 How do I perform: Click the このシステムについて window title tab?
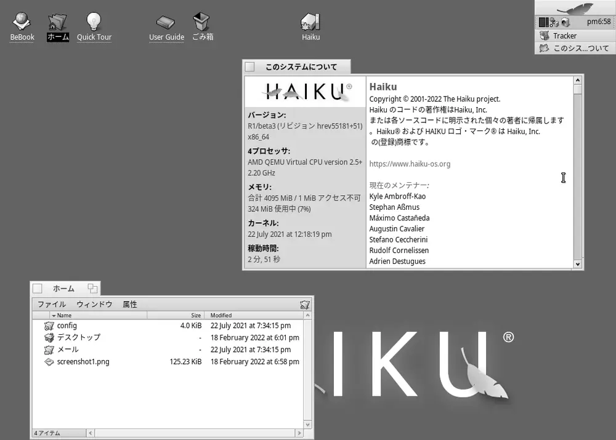301,66
